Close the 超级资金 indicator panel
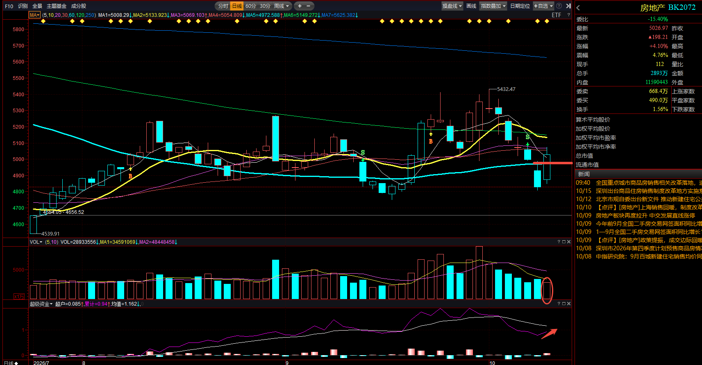This screenshot has width=702, height=365. point(568,304)
